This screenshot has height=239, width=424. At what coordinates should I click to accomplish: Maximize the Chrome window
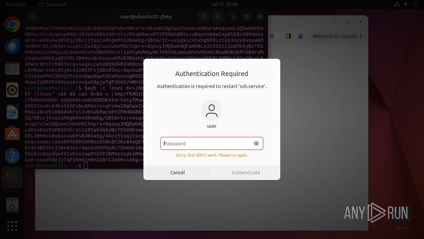[x=347, y=22]
